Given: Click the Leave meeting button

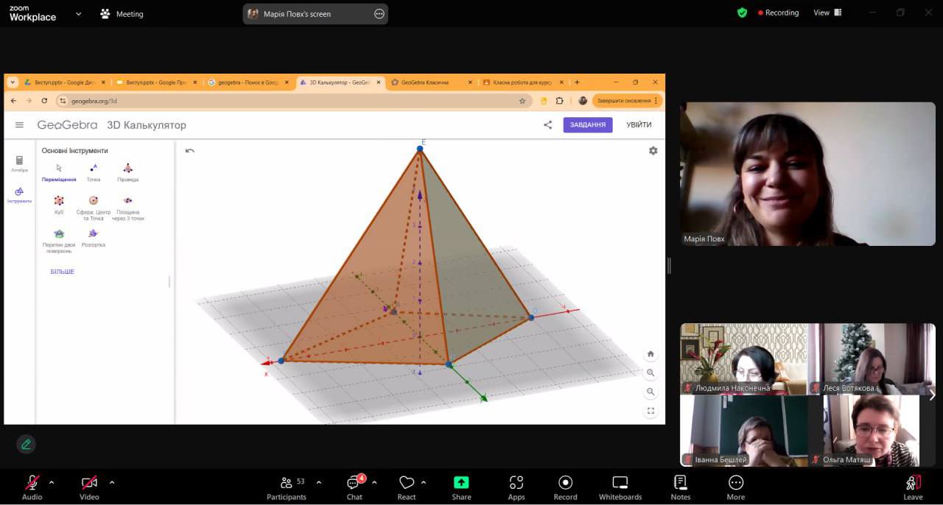Looking at the screenshot, I should [x=912, y=483].
